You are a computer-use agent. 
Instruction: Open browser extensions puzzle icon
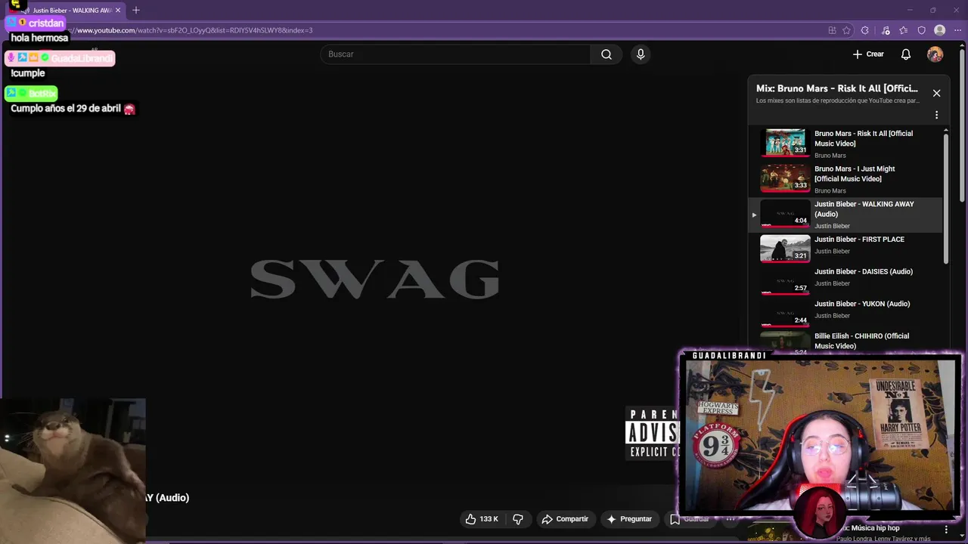(x=865, y=30)
